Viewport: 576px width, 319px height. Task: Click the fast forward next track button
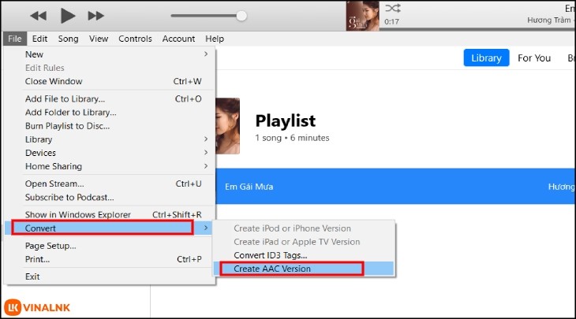pos(95,16)
